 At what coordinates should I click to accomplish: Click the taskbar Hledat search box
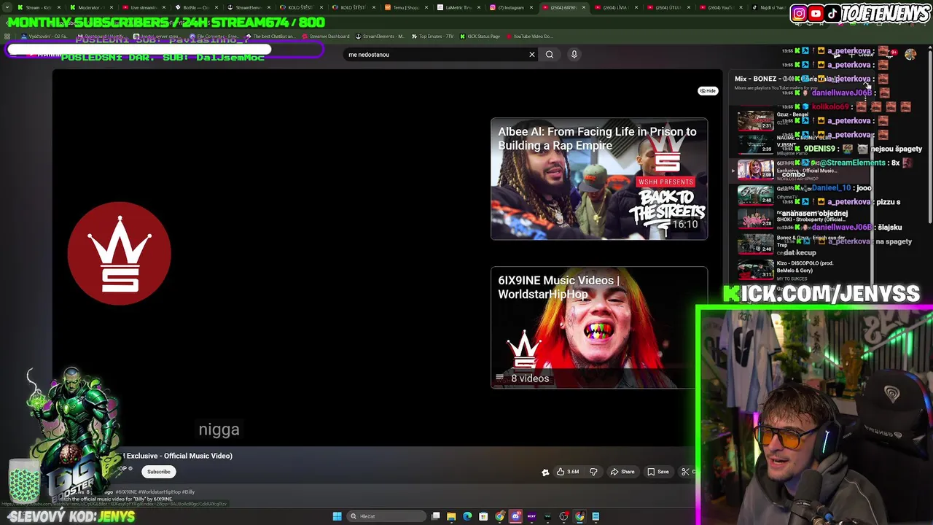386,516
